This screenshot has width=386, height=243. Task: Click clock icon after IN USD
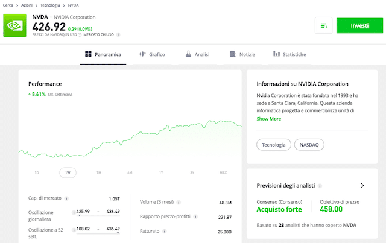pyautogui.click(x=80, y=35)
